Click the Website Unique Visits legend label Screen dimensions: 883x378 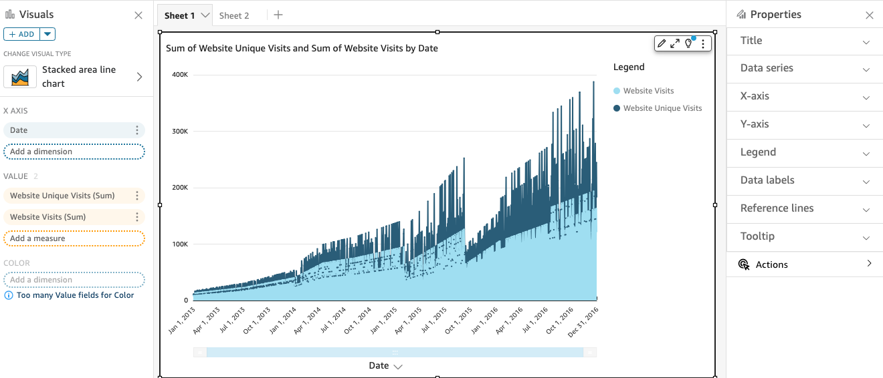[x=663, y=108]
